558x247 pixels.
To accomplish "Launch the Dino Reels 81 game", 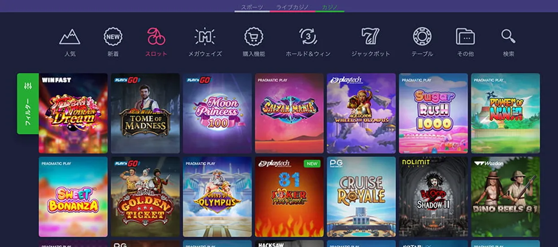I will (506, 196).
